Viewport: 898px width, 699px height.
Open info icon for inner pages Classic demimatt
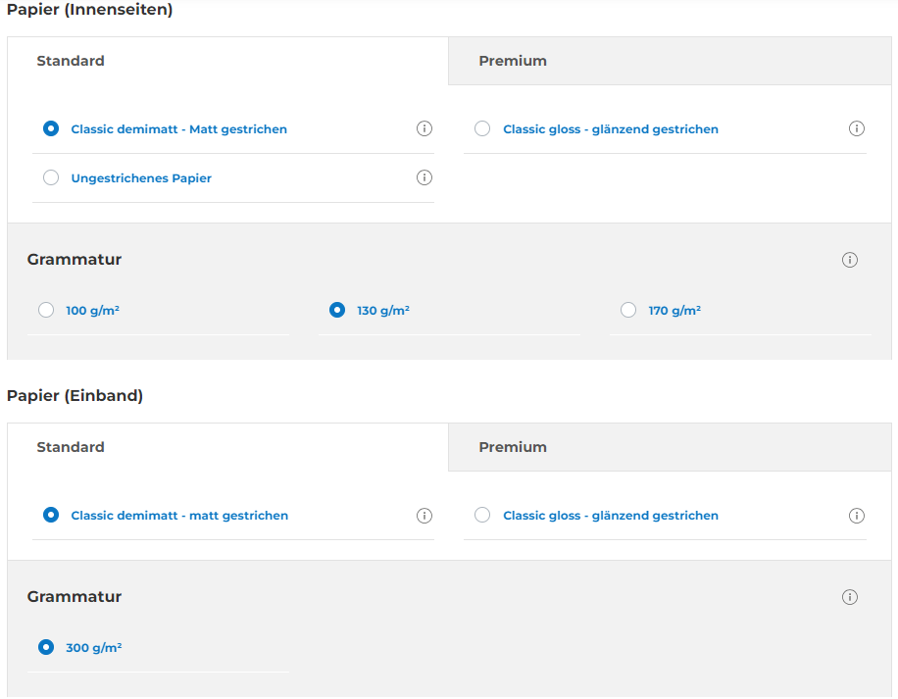coord(424,128)
